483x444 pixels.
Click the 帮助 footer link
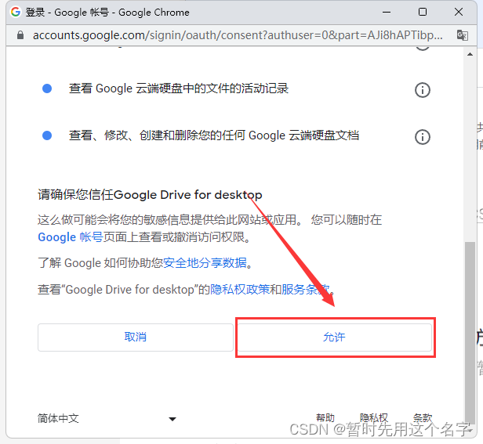click(x=325, y=418)
